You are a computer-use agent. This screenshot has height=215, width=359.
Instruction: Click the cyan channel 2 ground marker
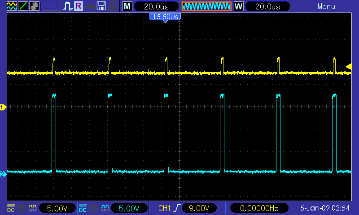tap(3, 174)
